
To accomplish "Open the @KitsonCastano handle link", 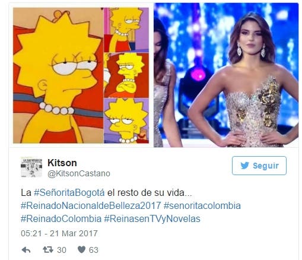I will coord(79,173).
